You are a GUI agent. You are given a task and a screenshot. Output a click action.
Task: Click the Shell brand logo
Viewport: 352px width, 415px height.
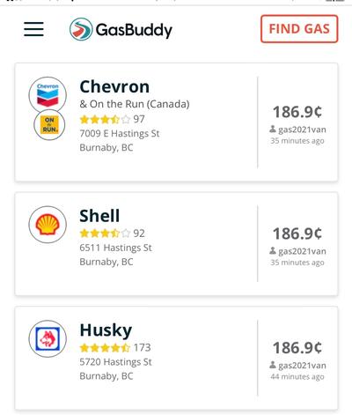click(48, 225)
